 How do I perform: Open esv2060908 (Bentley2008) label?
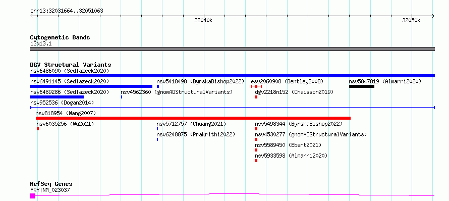(287, 81)
